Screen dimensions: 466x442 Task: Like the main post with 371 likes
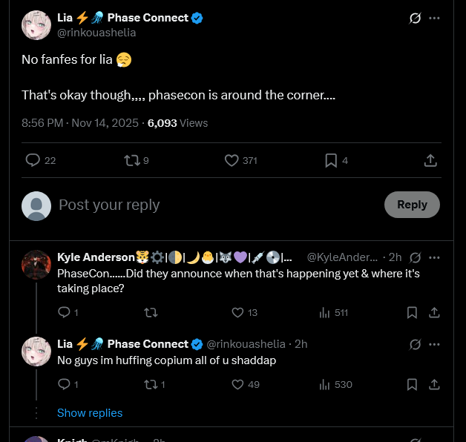click(240, 160)
